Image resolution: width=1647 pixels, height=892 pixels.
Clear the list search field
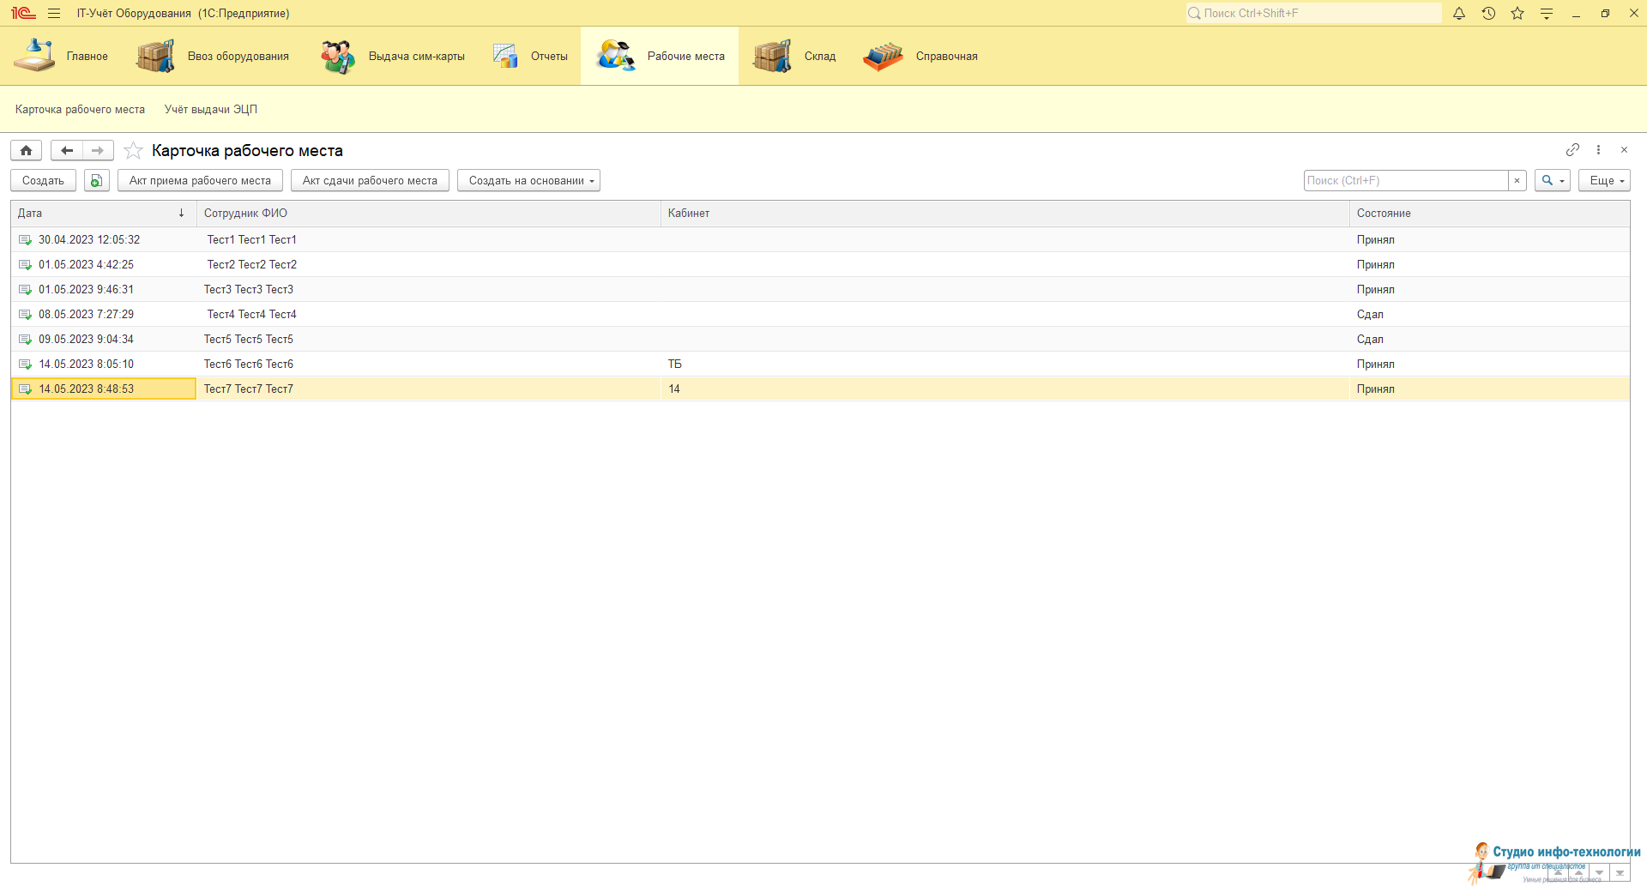1517,181
